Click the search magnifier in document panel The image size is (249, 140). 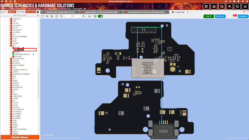coord(38,15)
